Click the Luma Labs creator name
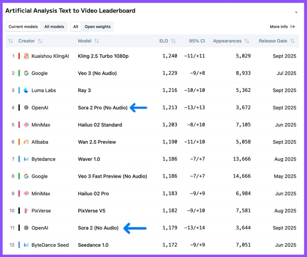307x257 pixels. tap(44, 90)
